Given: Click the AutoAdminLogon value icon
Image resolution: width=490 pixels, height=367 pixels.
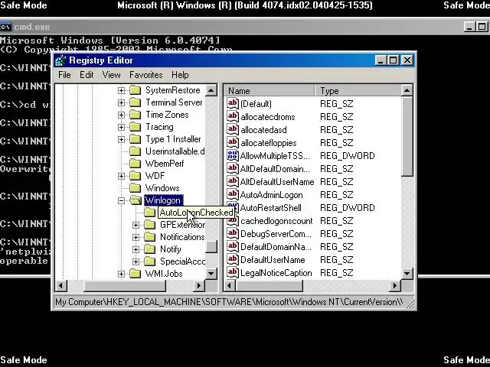Looking at the screenshot, I should tap(233, 194).
